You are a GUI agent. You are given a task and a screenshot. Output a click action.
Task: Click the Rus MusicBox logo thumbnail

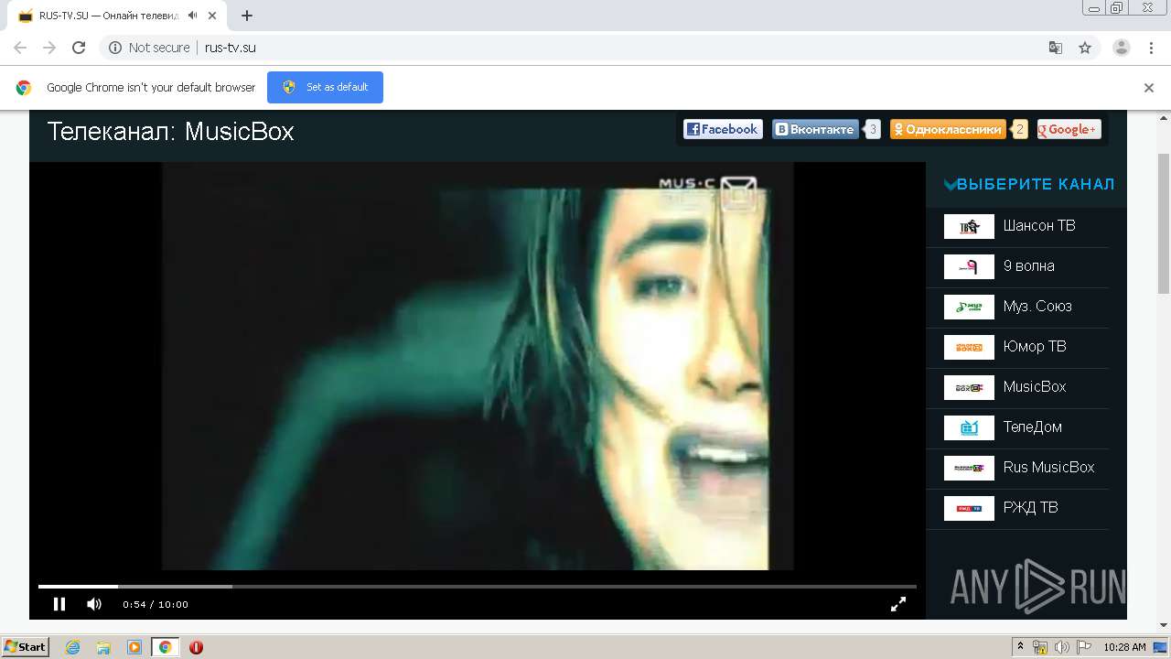969,468
